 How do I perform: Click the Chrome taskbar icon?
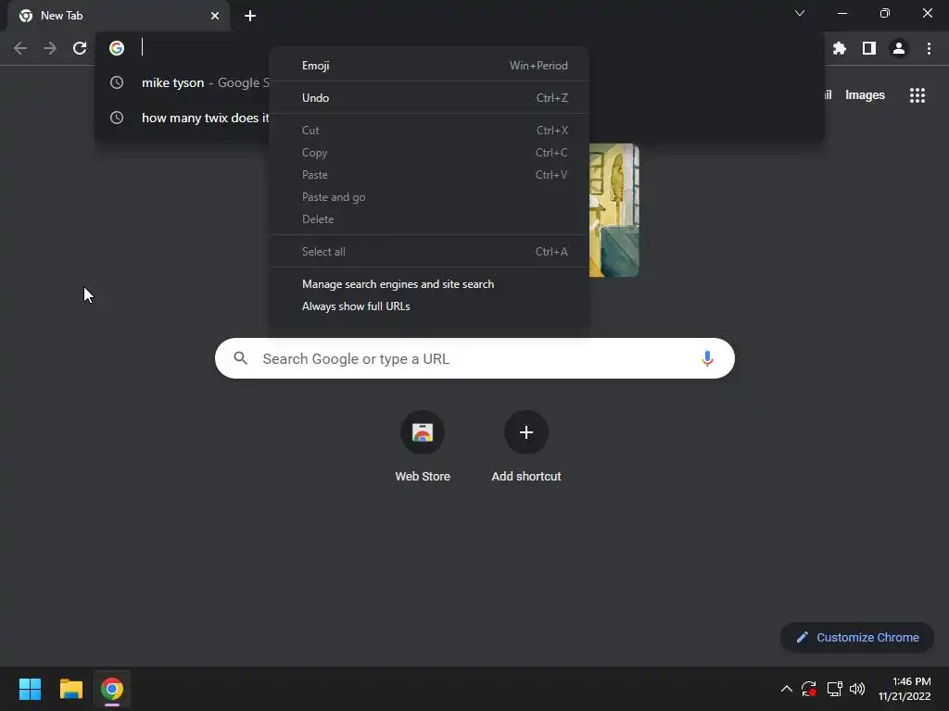coord(112,689)
